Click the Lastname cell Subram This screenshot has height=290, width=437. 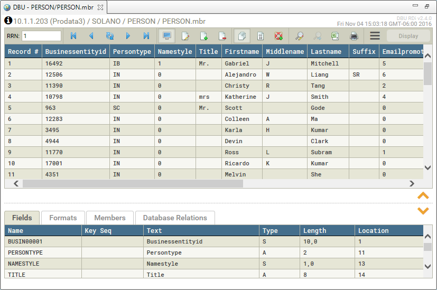tap(328, 152)
